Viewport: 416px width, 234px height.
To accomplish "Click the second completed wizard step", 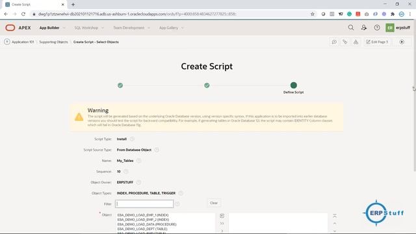I will 207,85.
